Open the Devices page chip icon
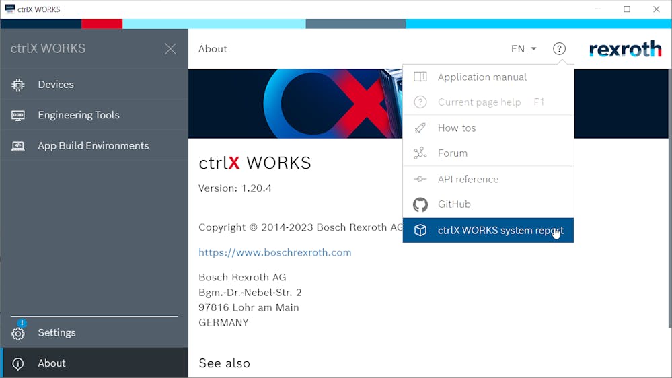672x378 pixels. (18, 85)
